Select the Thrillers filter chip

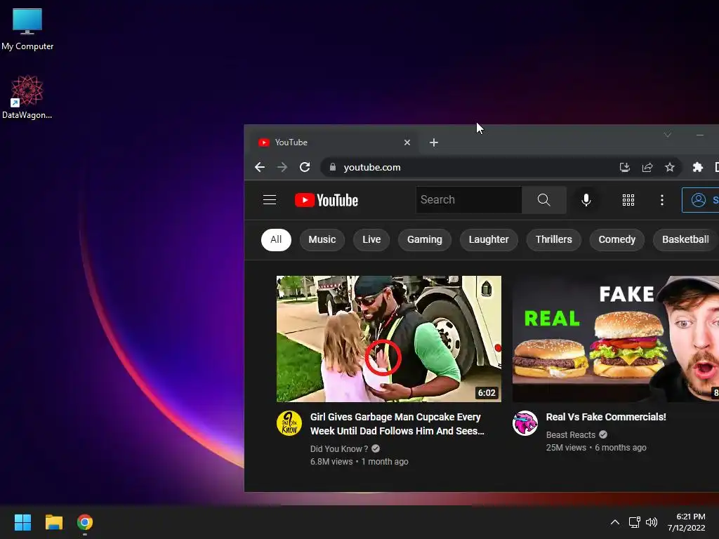click(x=554, y=240)
